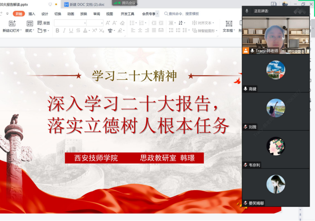Open the font name dropdown
Image resolution: width=315 pixels, height=221 pixels.
click(70, 23)
